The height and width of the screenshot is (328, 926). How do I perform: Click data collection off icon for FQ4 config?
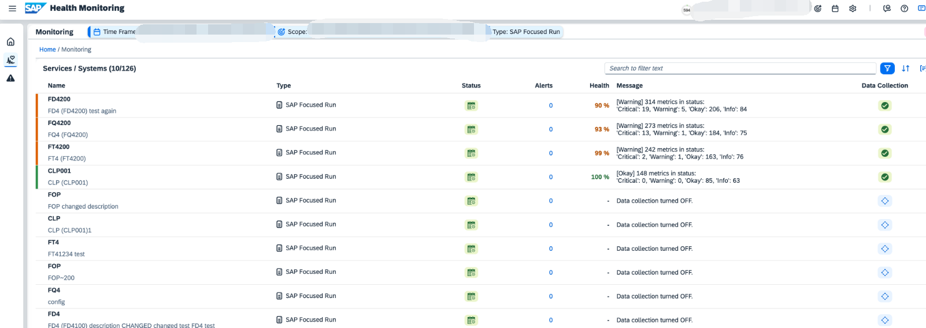point(885,296)
